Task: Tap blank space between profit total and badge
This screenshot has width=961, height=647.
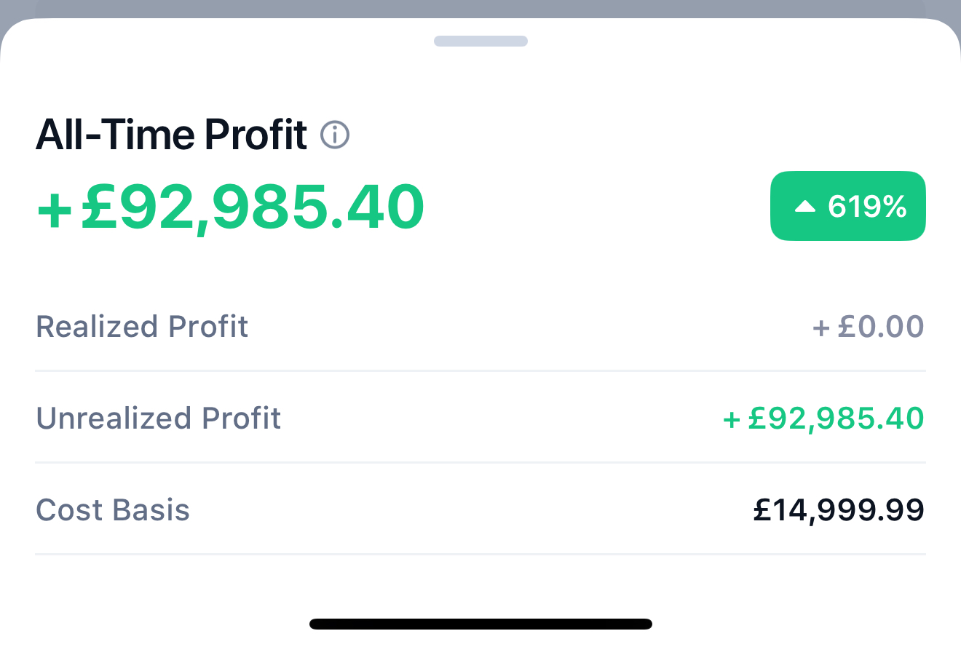Action: coord(597,207)
